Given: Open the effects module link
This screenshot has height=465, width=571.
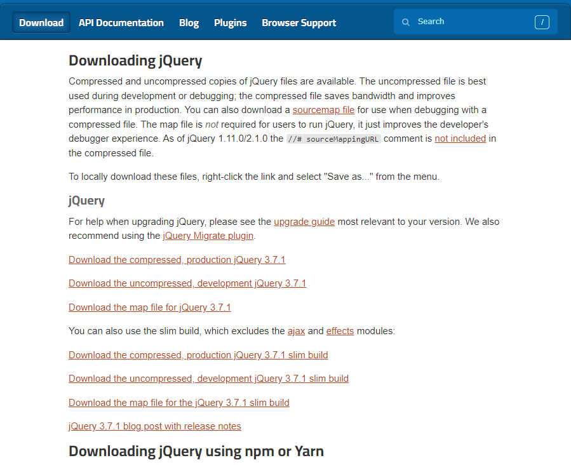Looking at the screenshot, I should pyautogui.click(x=340, y=330).
